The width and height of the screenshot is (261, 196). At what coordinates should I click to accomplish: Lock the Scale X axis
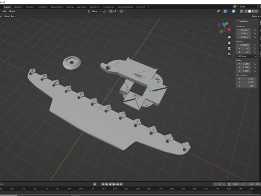[254, 64]
